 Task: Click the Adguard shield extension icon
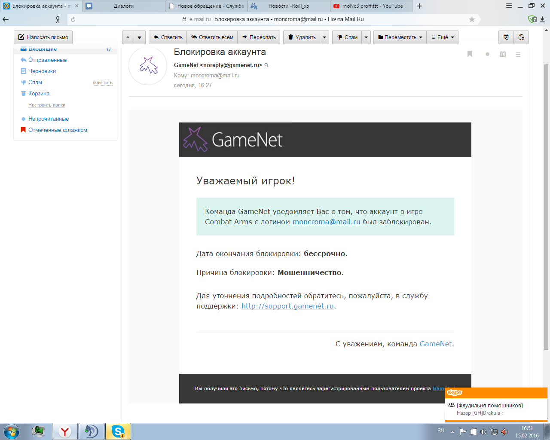coord(532,19)
